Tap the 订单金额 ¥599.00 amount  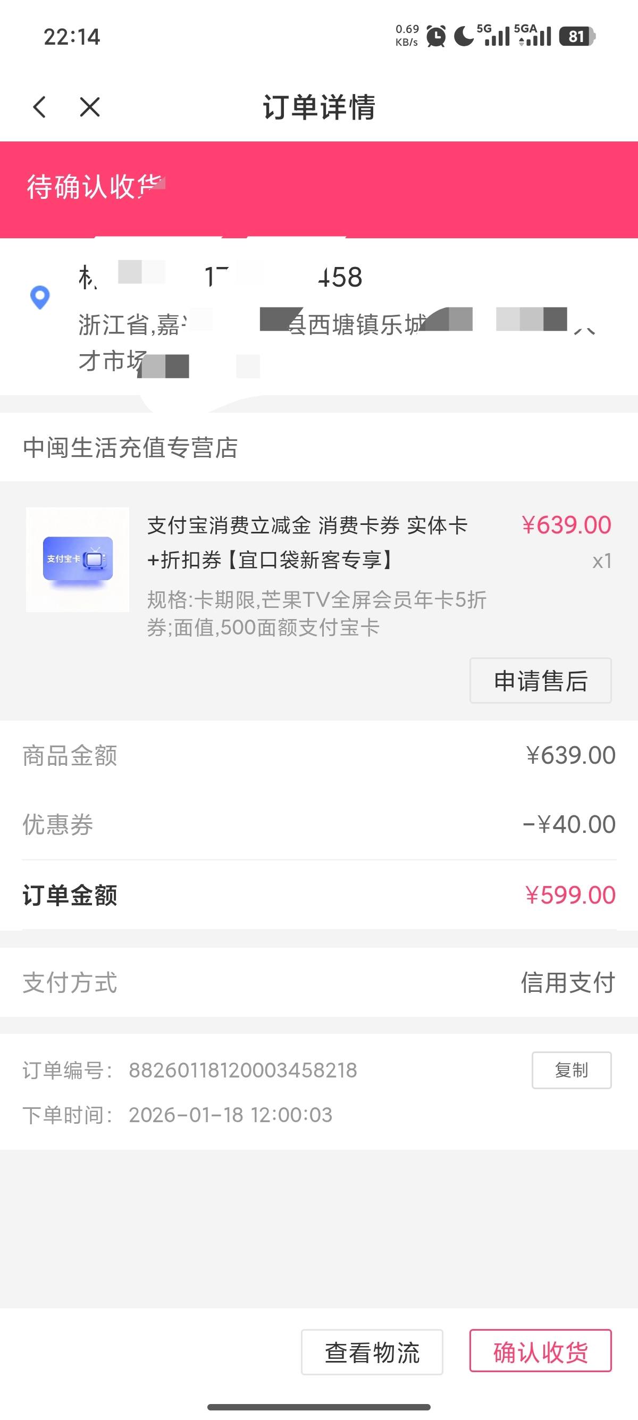click(x=570, y=895)
